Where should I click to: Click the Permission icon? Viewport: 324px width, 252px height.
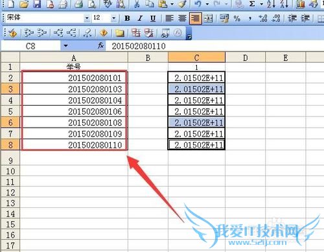[50, 5]
